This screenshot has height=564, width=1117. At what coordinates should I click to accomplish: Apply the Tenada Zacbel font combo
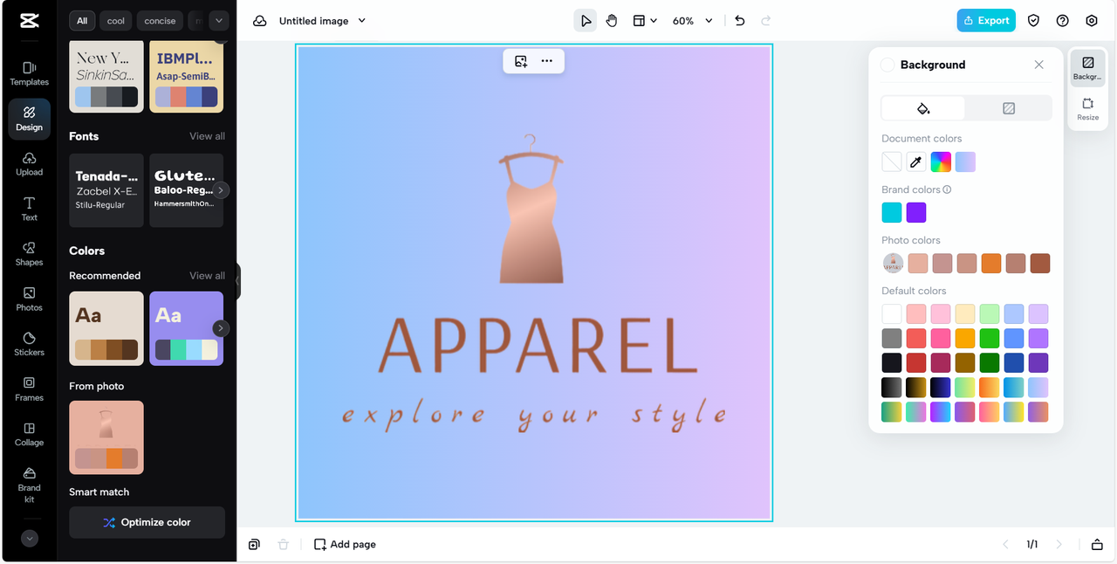(106, 190)
